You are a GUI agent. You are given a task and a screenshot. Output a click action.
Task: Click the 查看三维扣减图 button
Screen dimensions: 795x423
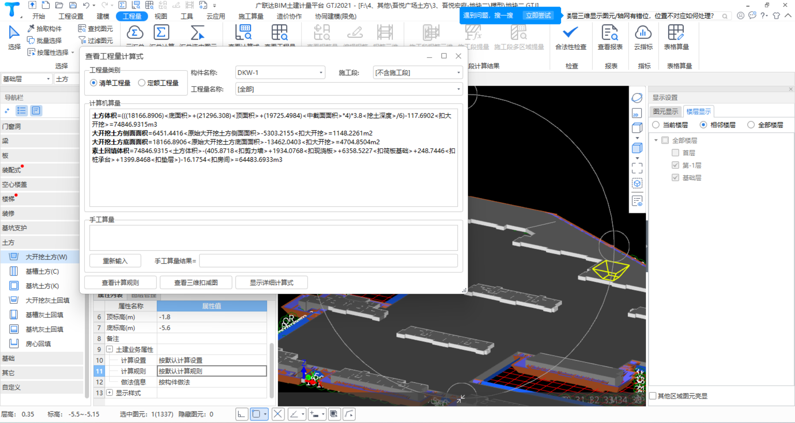pyautogui.click(x=196, y=282)
